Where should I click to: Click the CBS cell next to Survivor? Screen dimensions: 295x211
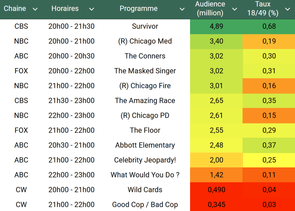(x=21, y=26)
